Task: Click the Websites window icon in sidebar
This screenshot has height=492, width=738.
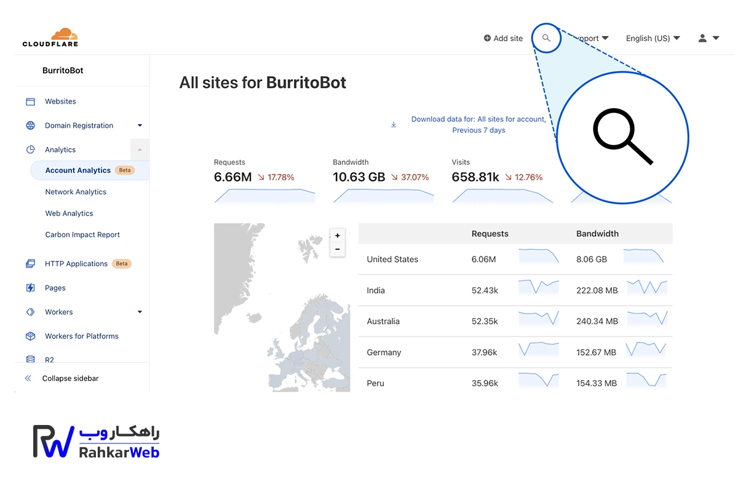Action: (30, 101)
